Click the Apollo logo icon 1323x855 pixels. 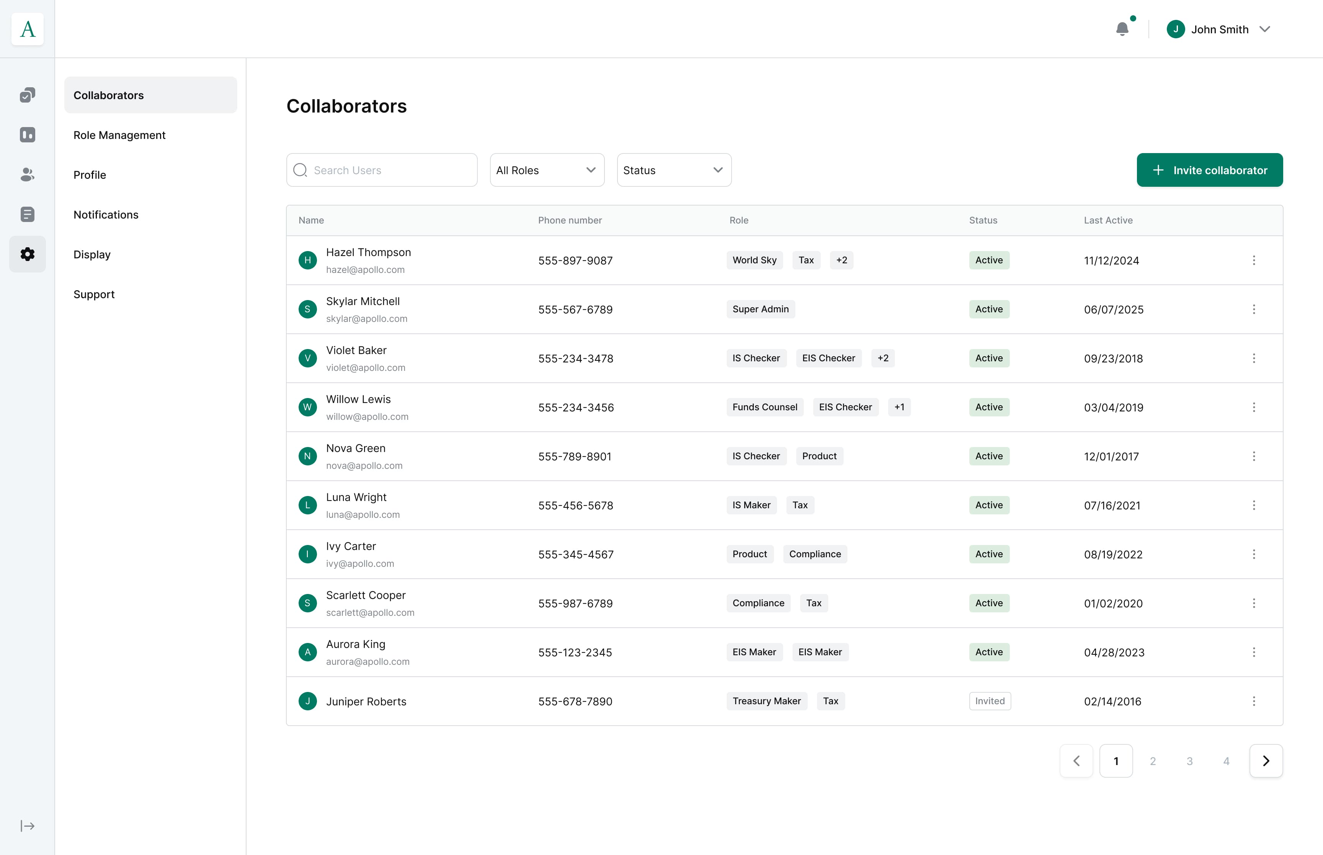[27, 29]
